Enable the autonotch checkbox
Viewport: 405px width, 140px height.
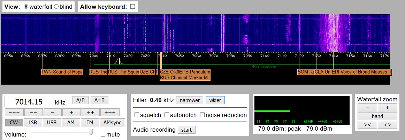tap(167, 115)
